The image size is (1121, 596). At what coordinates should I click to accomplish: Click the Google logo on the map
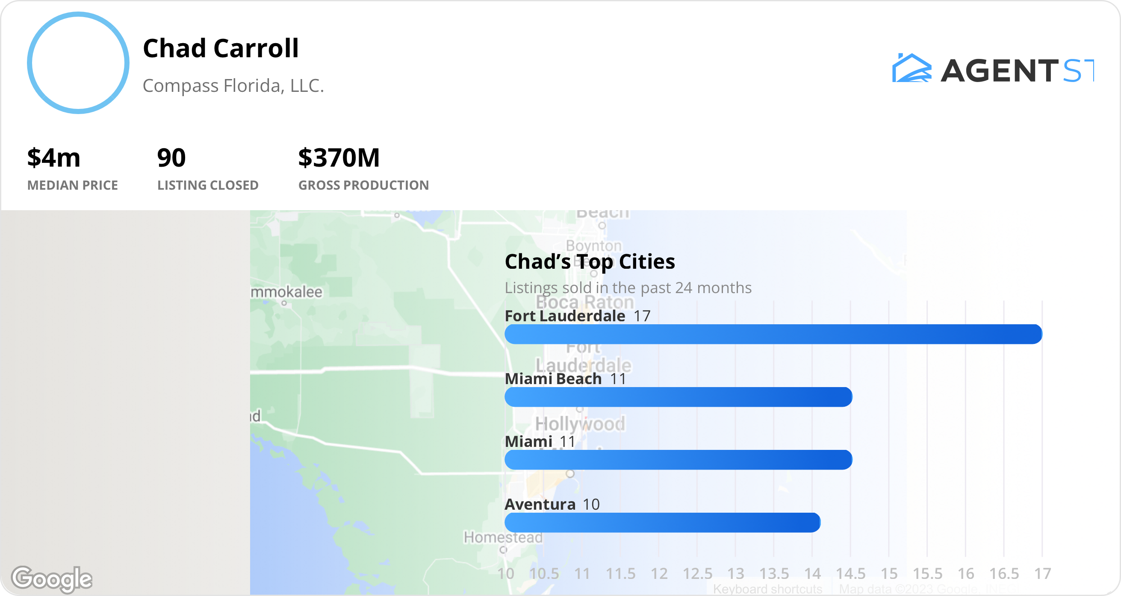[x=52, y=578]
